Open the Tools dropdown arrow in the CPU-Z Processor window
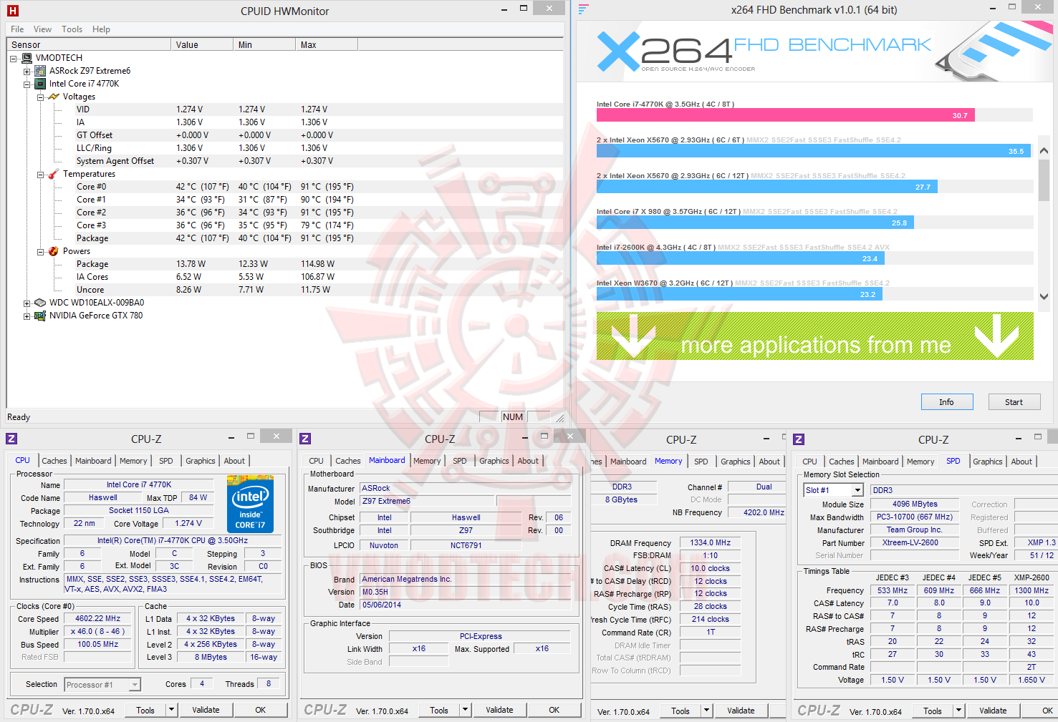1058x722 pixels. click(171, 710)
